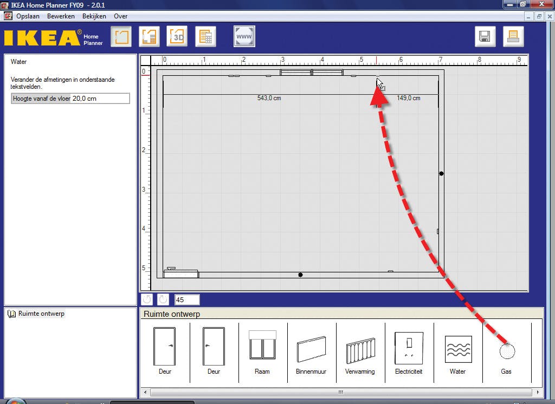Edit the Hoogte vanaf de vloer field
The image size is (555, 404).
tap(100, 99)
